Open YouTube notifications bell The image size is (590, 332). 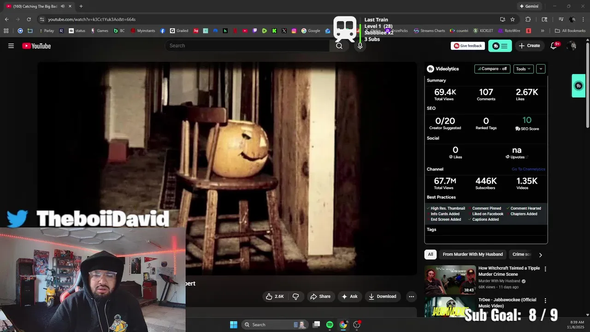[554, 46]
